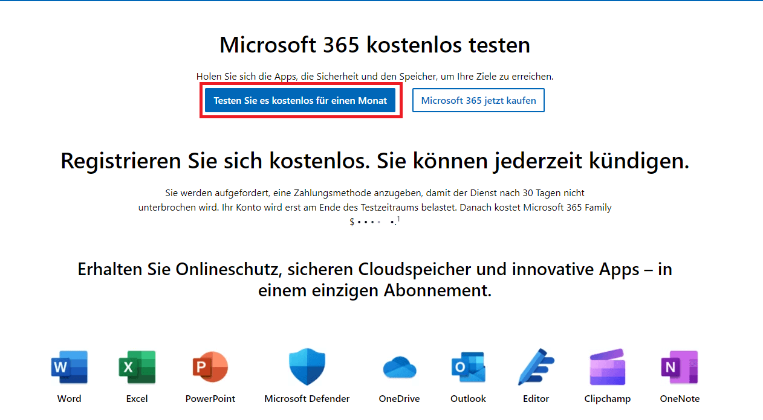Click the 'OneNote' label text
Image resolution: width=763 pixels, height=420 pixels.
click(x=680, y=399)
